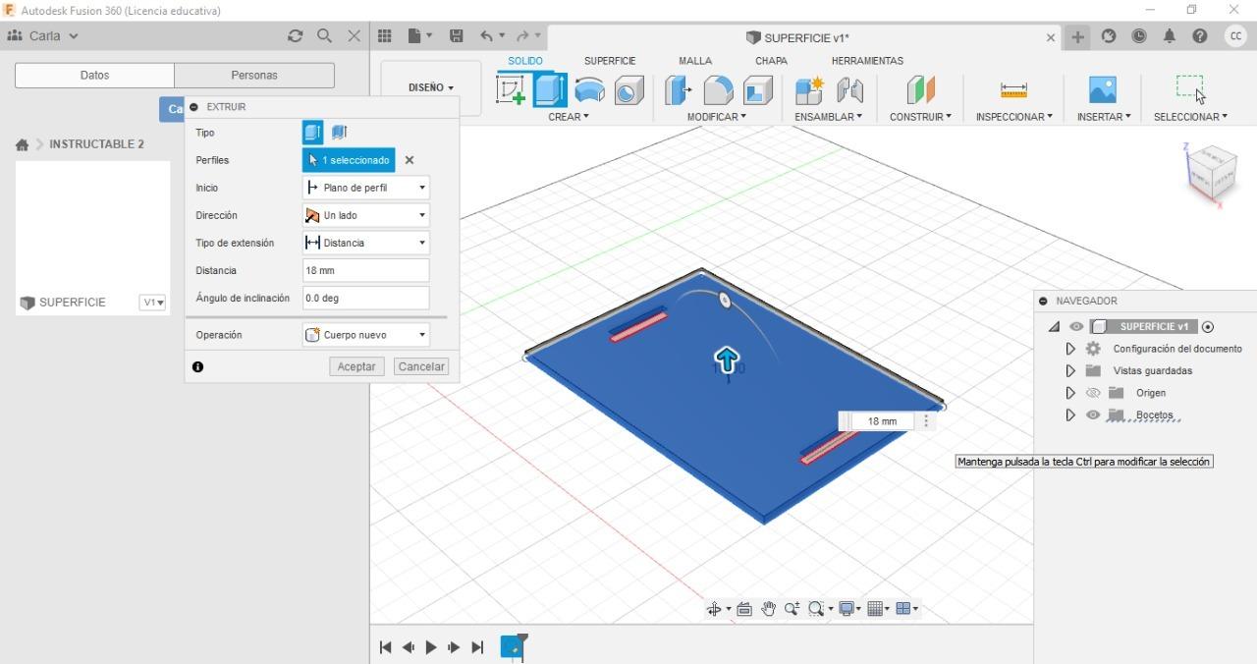Screen dimensions: 1257x664
Task: Activate the SUPERFICIE v1 radio button
Action: [x=1208, y=327]
